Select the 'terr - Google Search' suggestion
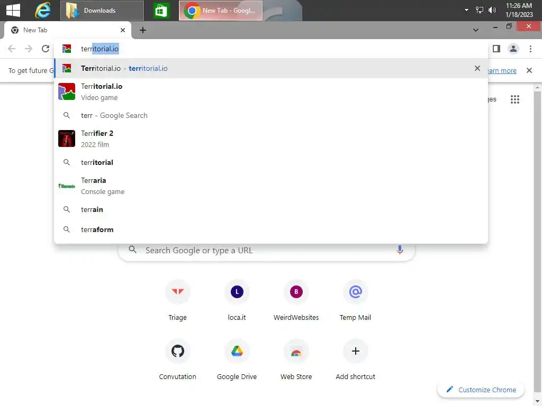The height and width of the screenshot is (406, 542). point(271,115)
